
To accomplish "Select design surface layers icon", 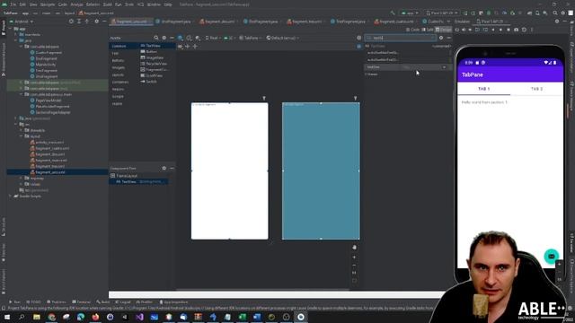I will pyautogui.click(x=180, y=38).
